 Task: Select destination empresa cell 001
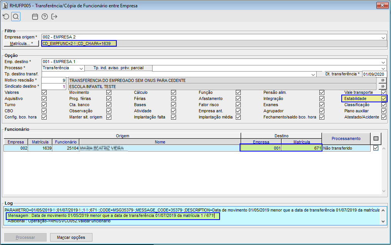(261, 148)
